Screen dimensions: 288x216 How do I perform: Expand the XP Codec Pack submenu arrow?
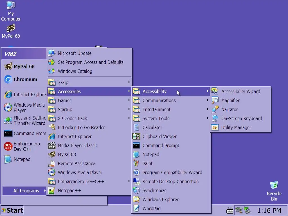click(x=129, y=118)
